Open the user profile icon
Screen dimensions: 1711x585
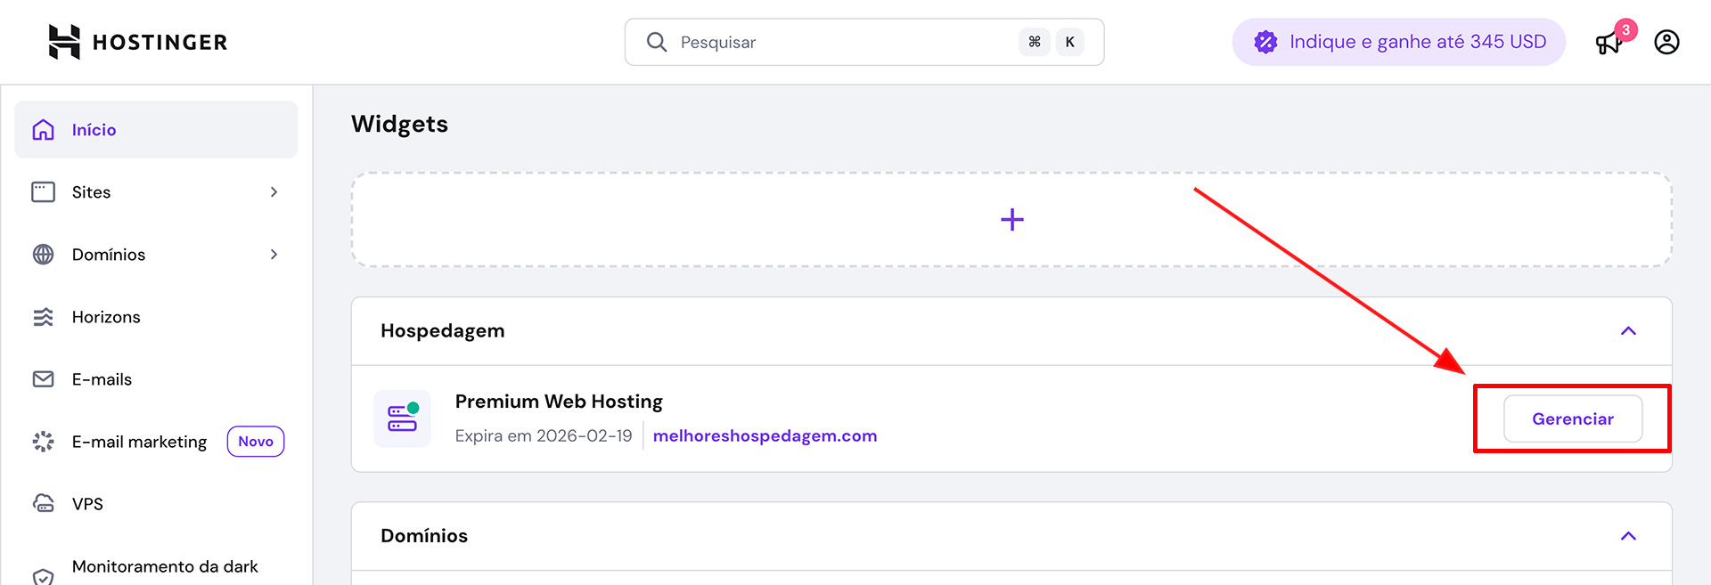tap(1666, 42)
